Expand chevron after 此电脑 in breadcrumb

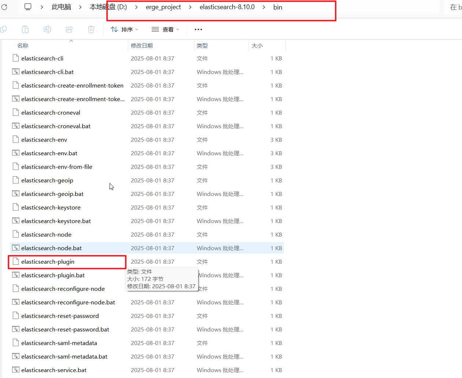[80, 7]
